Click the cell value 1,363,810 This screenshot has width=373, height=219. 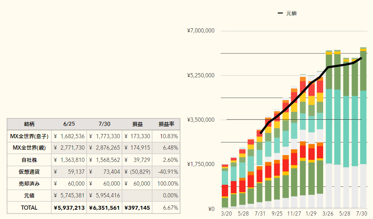pyautogui.click(x=69, y=160)
